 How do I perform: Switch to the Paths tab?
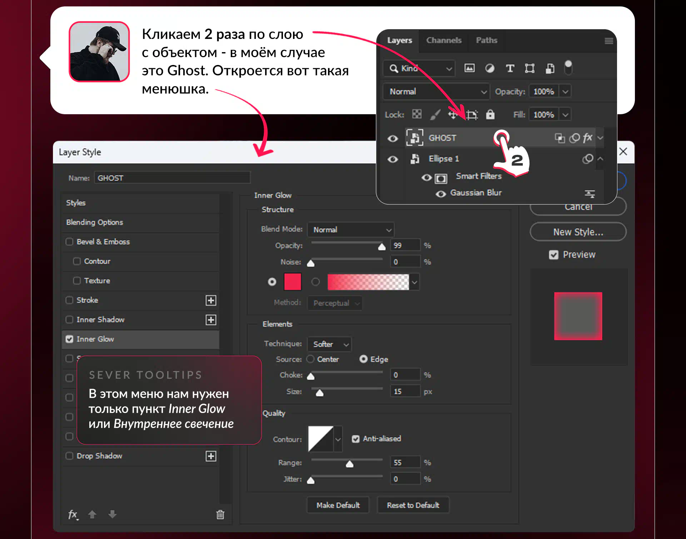[x=486, y=40]
